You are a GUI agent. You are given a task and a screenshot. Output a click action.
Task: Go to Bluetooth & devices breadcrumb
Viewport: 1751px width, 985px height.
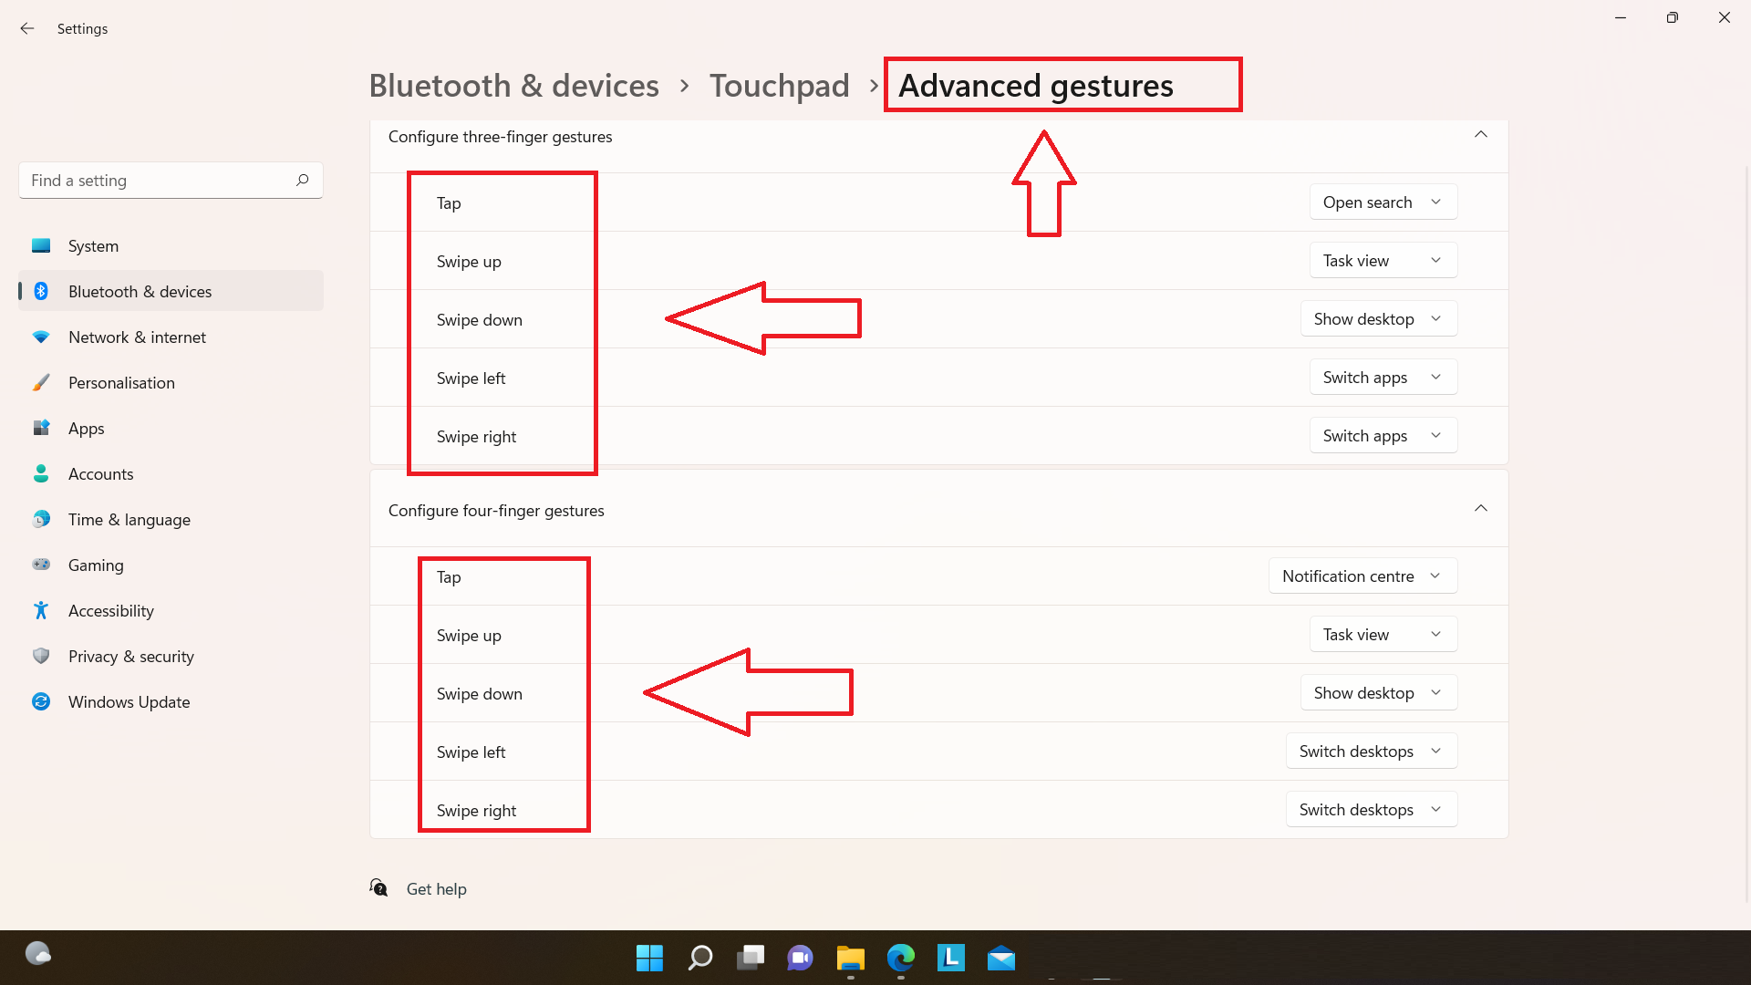pyautogui.click(x=513, y=86)
